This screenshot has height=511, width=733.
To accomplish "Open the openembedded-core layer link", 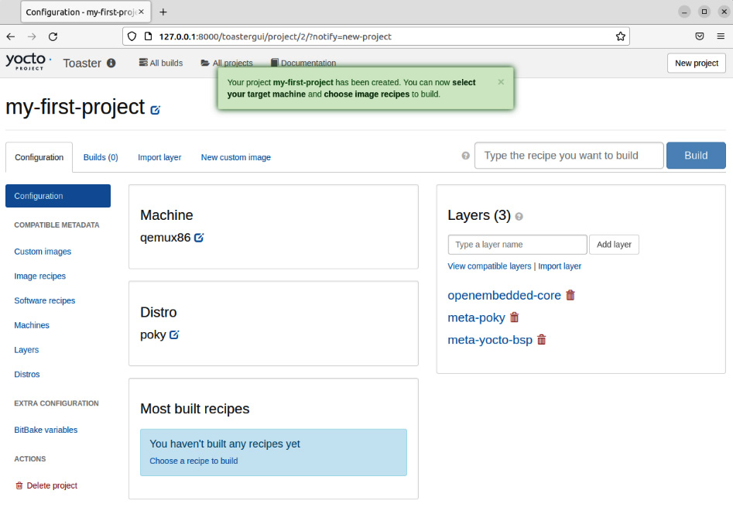I will click(504, 296).
